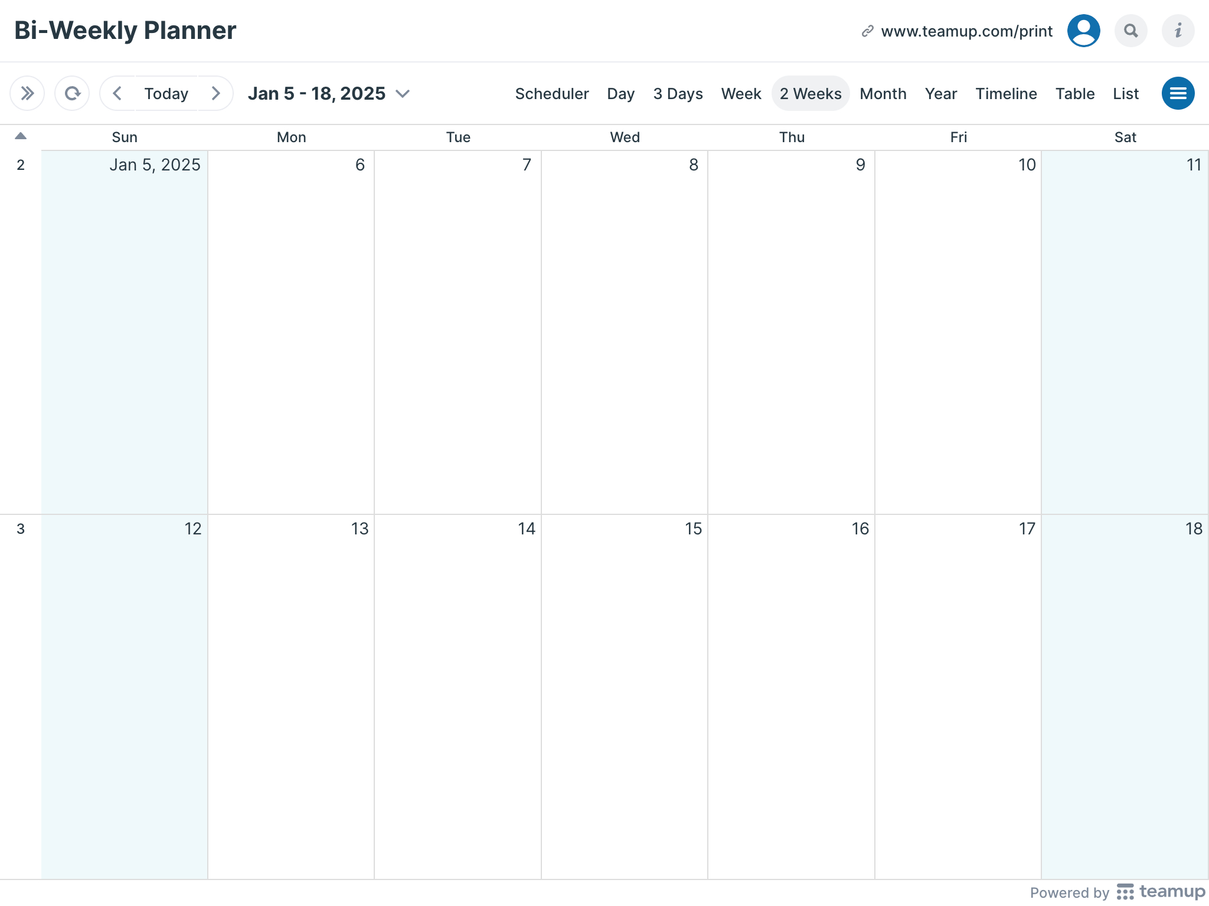Open the Scheduler view

(551, 93)
